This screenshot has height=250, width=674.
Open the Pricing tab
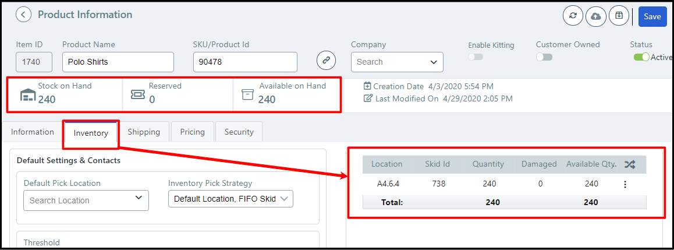tap(192, 132)
